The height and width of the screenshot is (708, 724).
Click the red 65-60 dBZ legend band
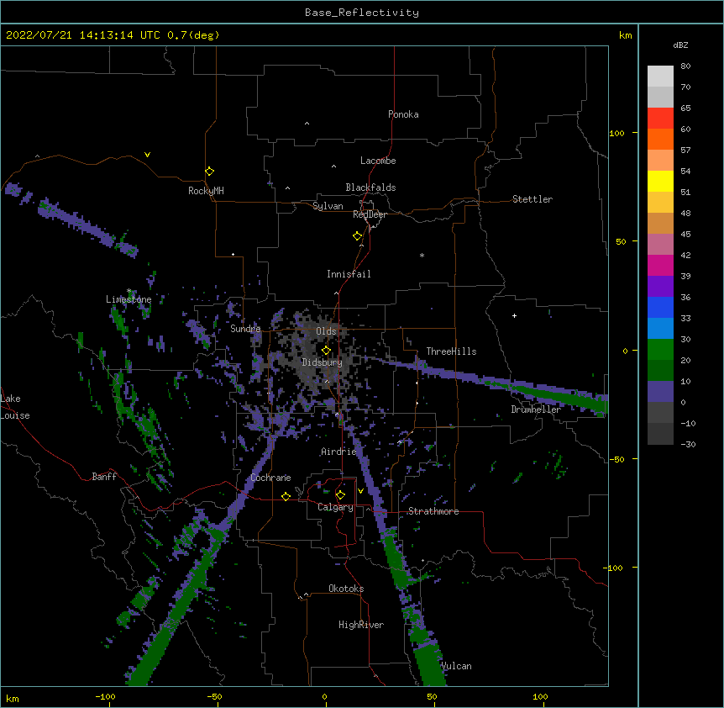coord(660,119)
